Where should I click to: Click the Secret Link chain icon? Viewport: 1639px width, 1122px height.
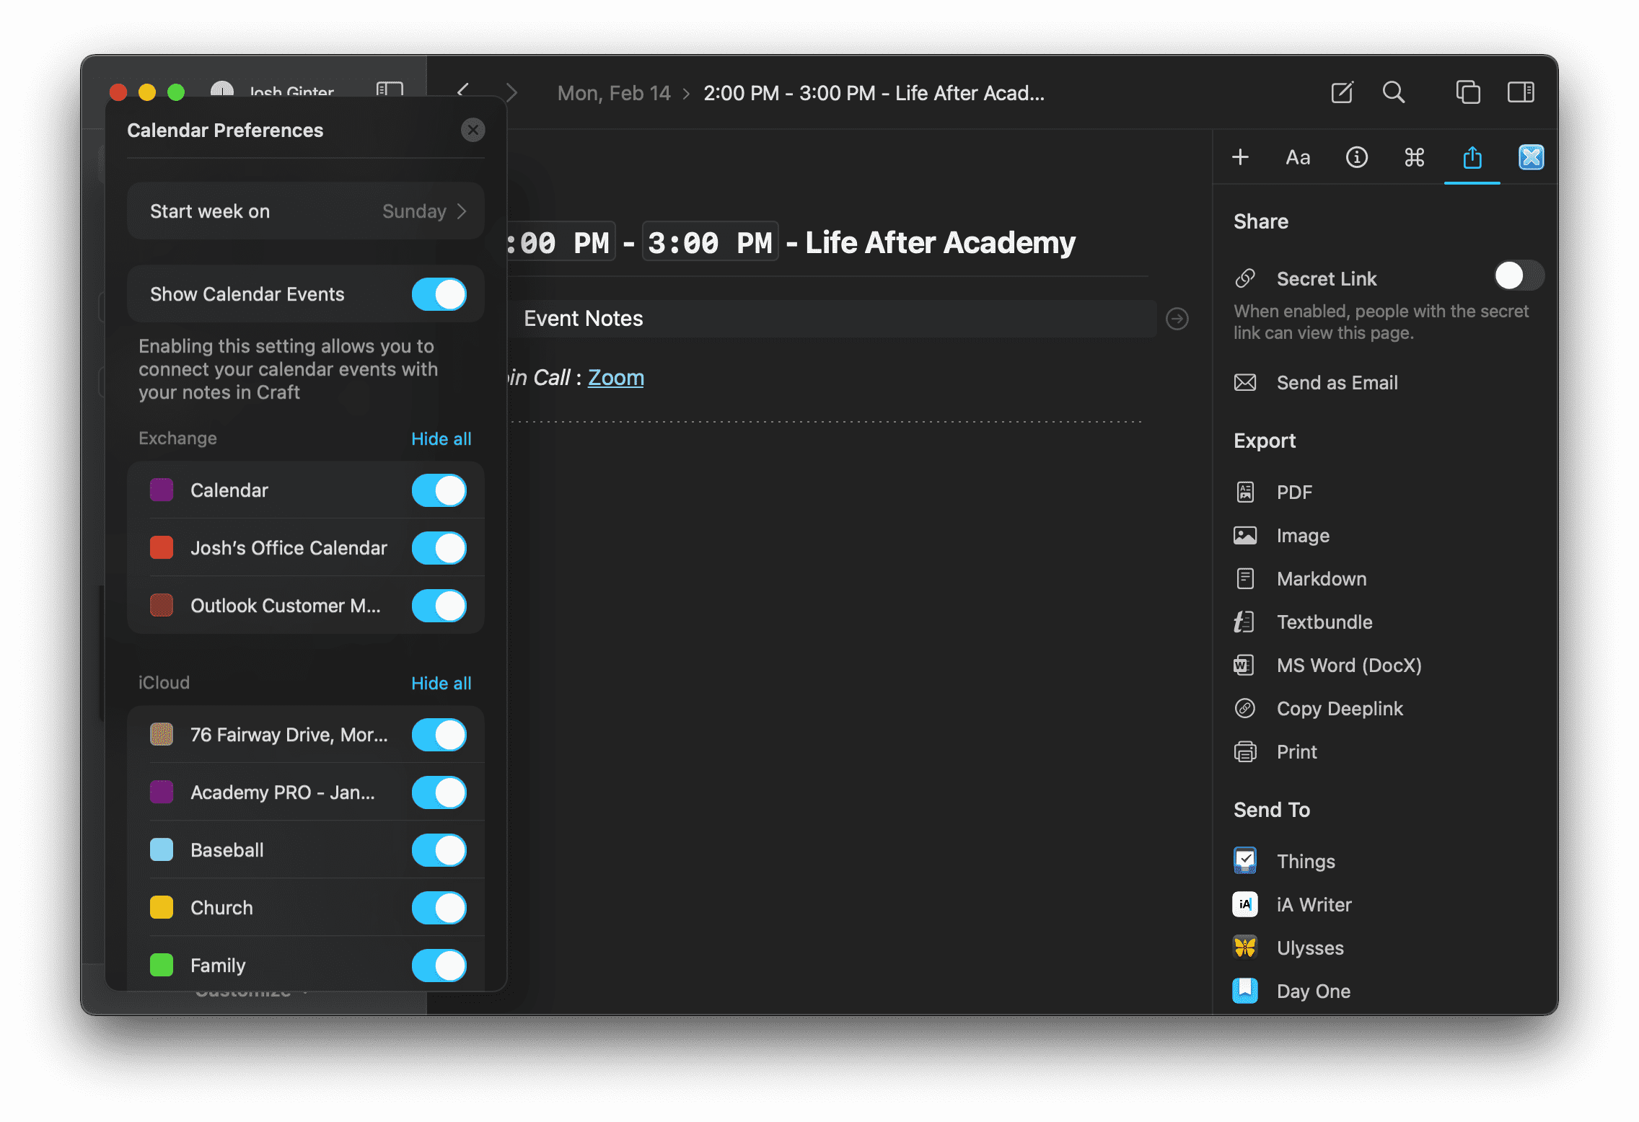[x=1245, y=278]
